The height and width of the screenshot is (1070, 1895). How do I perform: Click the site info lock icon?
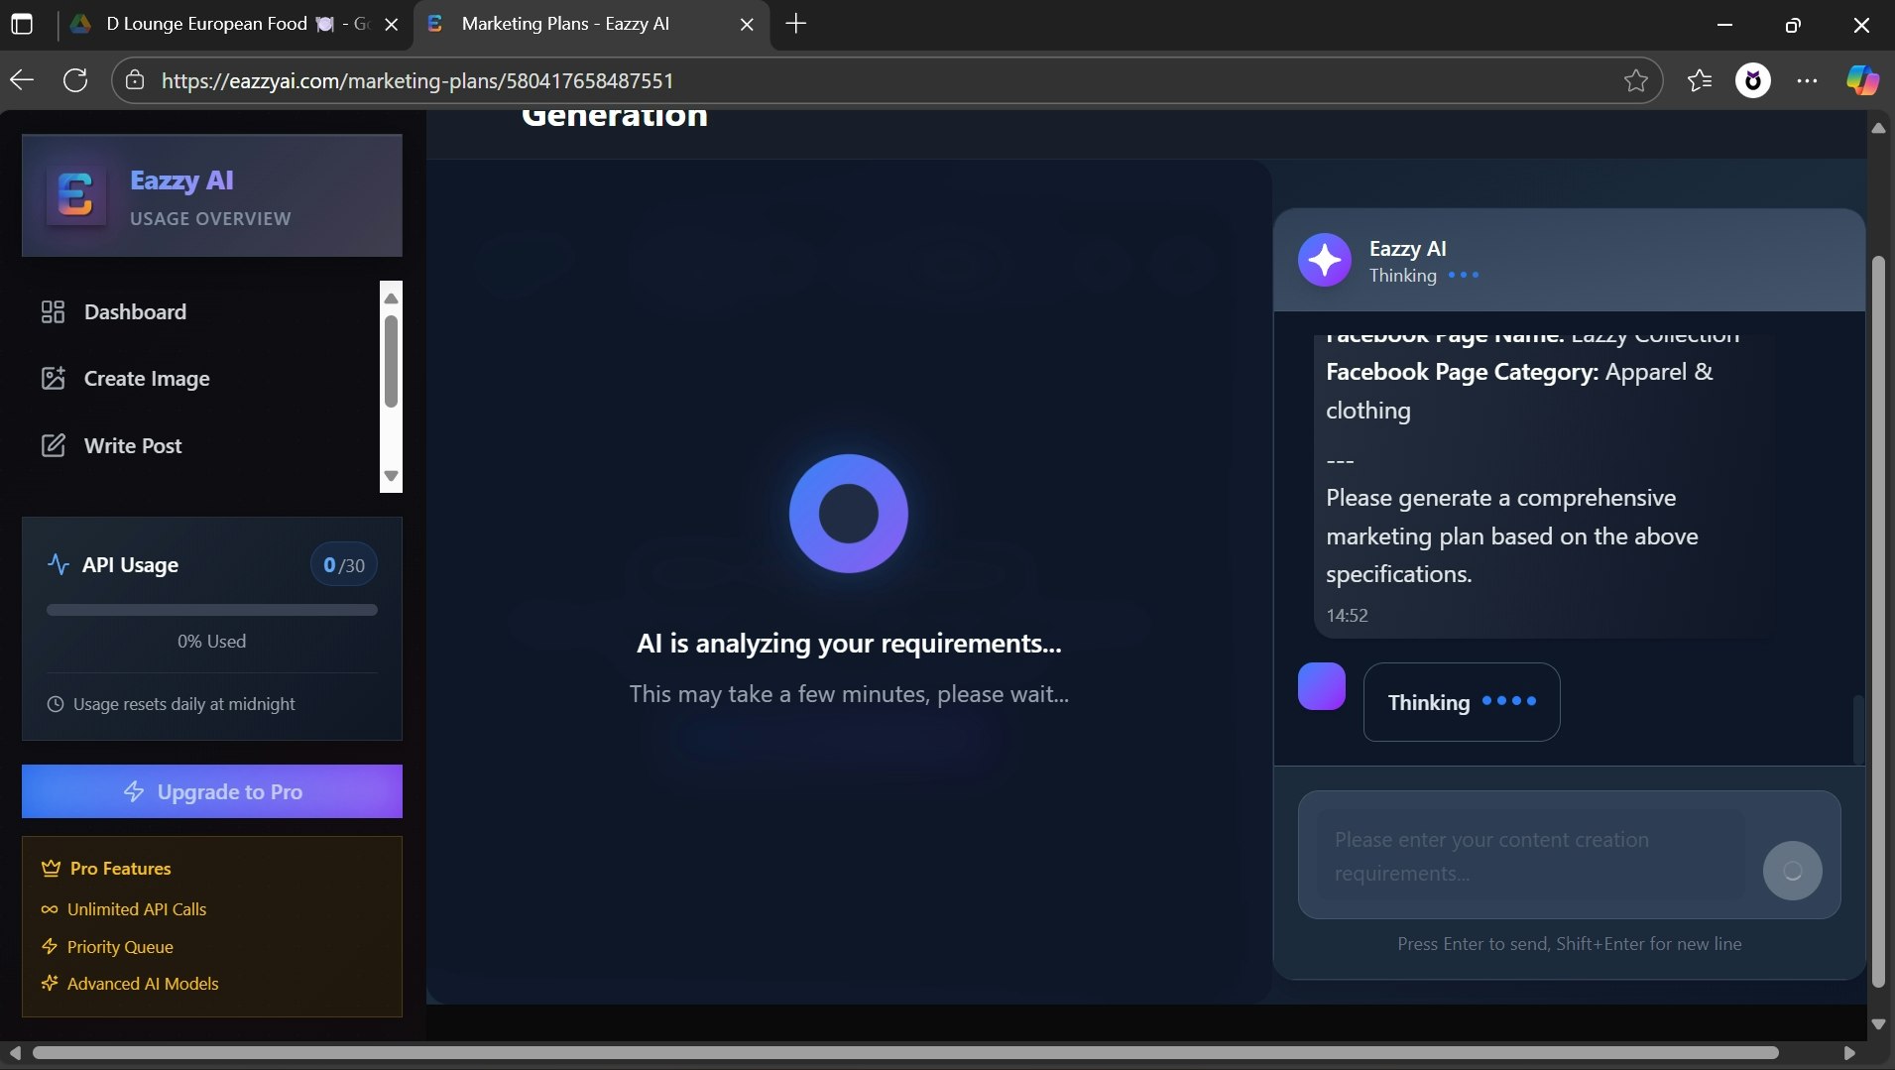click(136, 80)
